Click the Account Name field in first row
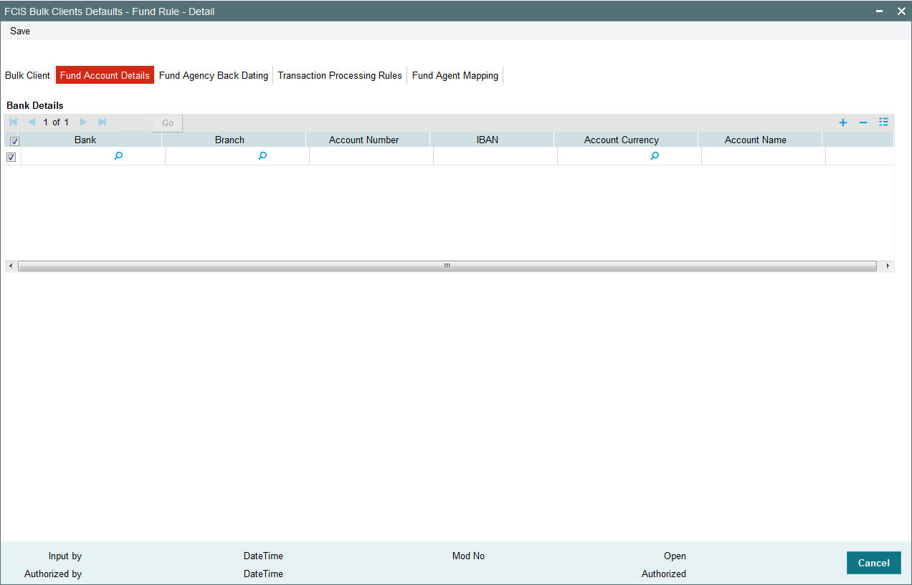This screenshot has width=912, height=585. (763, 156)
